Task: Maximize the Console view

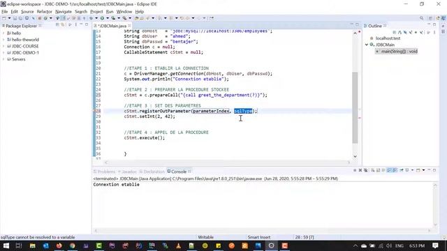Action: pos(434,170)
